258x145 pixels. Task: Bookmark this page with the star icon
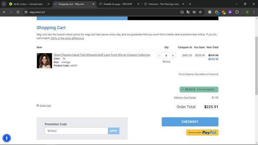click(x=200, y=12)
